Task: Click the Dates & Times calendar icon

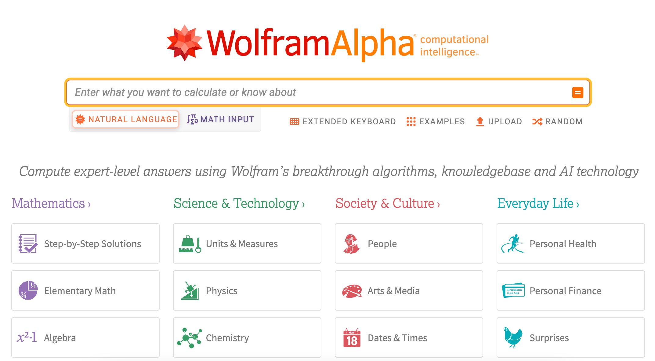Action: pos(352,338)
